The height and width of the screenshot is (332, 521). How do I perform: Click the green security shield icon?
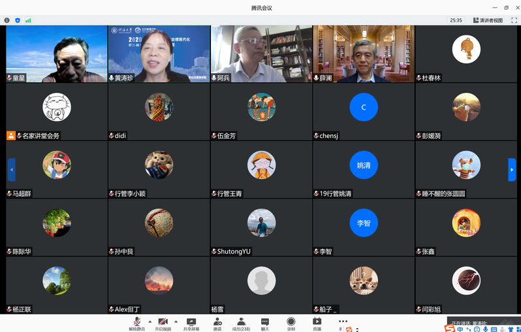(18, 20)
